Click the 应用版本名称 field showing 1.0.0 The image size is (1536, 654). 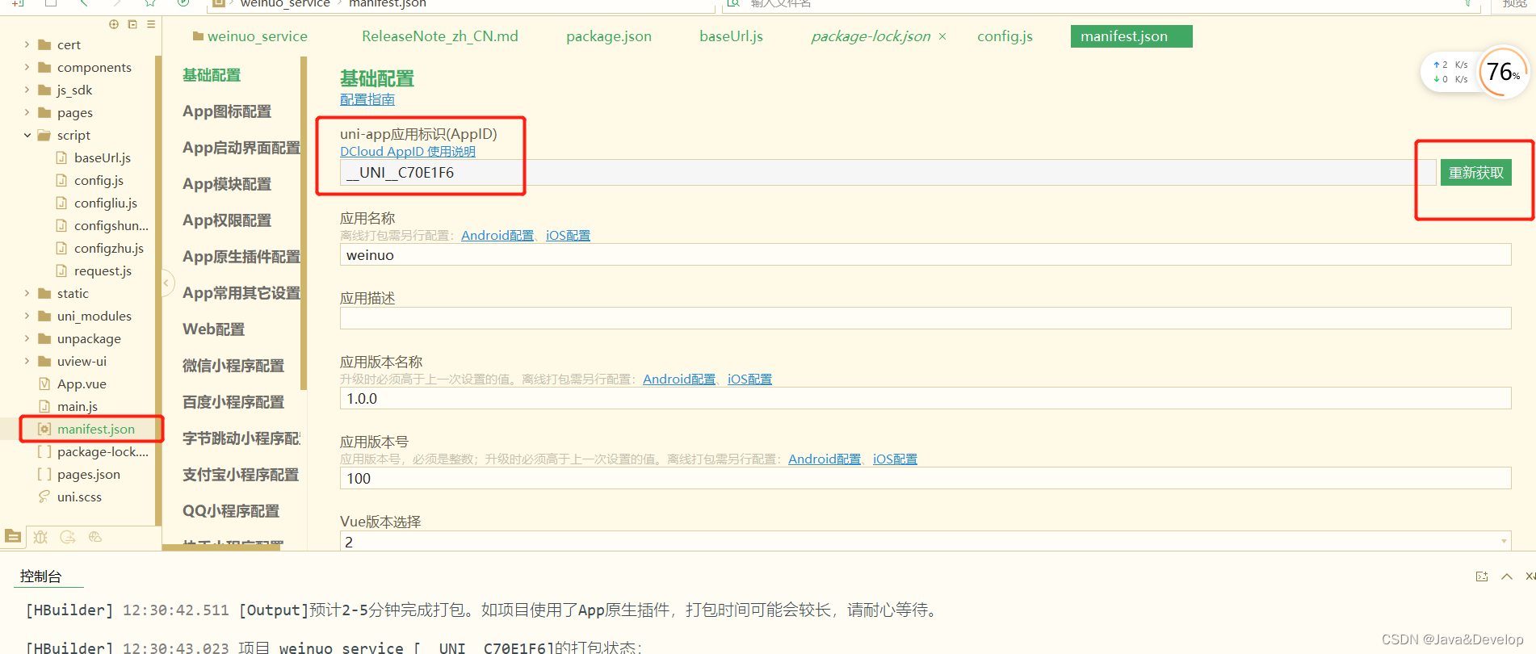pos(925,399)
